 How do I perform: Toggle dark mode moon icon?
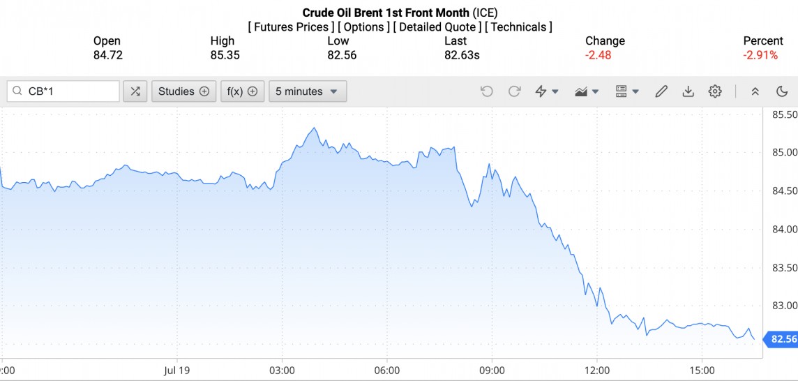pyautogui.click(x=782, y=91)
